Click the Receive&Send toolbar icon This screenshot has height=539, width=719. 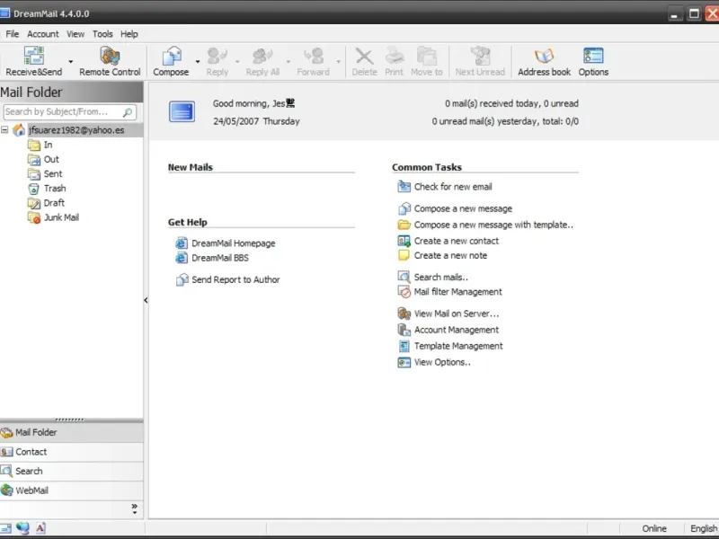pyautogui.click(x=33, y=57)
